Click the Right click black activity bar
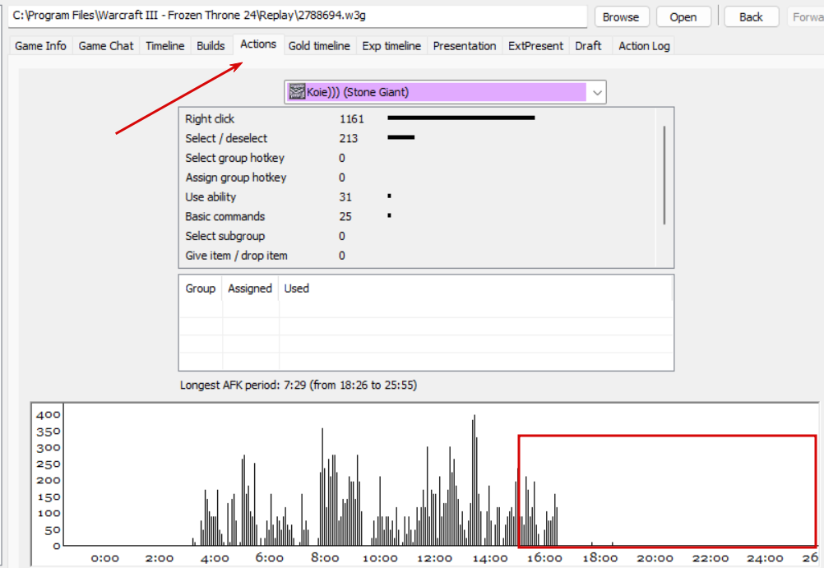824x568 pixels. pyautogui.click(x=461, y=118)
